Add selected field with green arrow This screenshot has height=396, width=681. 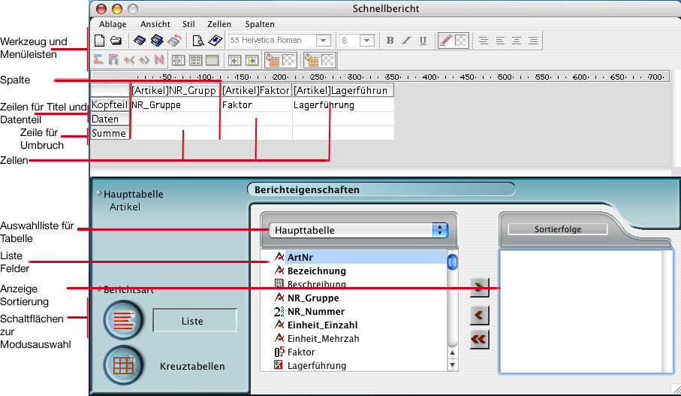tap(478, 286)
